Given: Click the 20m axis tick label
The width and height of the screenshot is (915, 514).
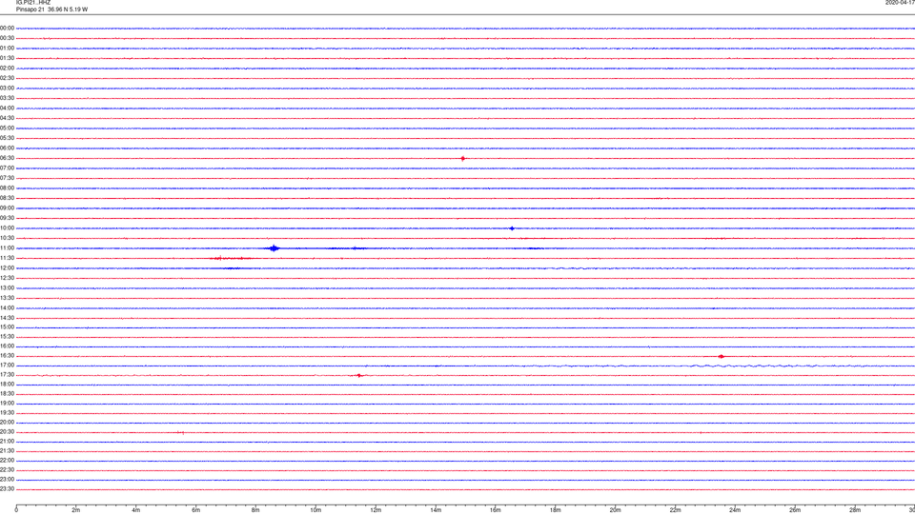Looking at the screenshot, I should (x=615, y=510).
